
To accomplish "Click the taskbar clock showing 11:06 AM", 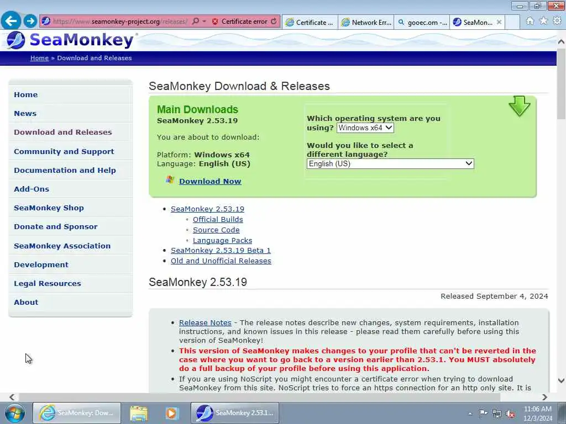I will click(x=537, y=414).
